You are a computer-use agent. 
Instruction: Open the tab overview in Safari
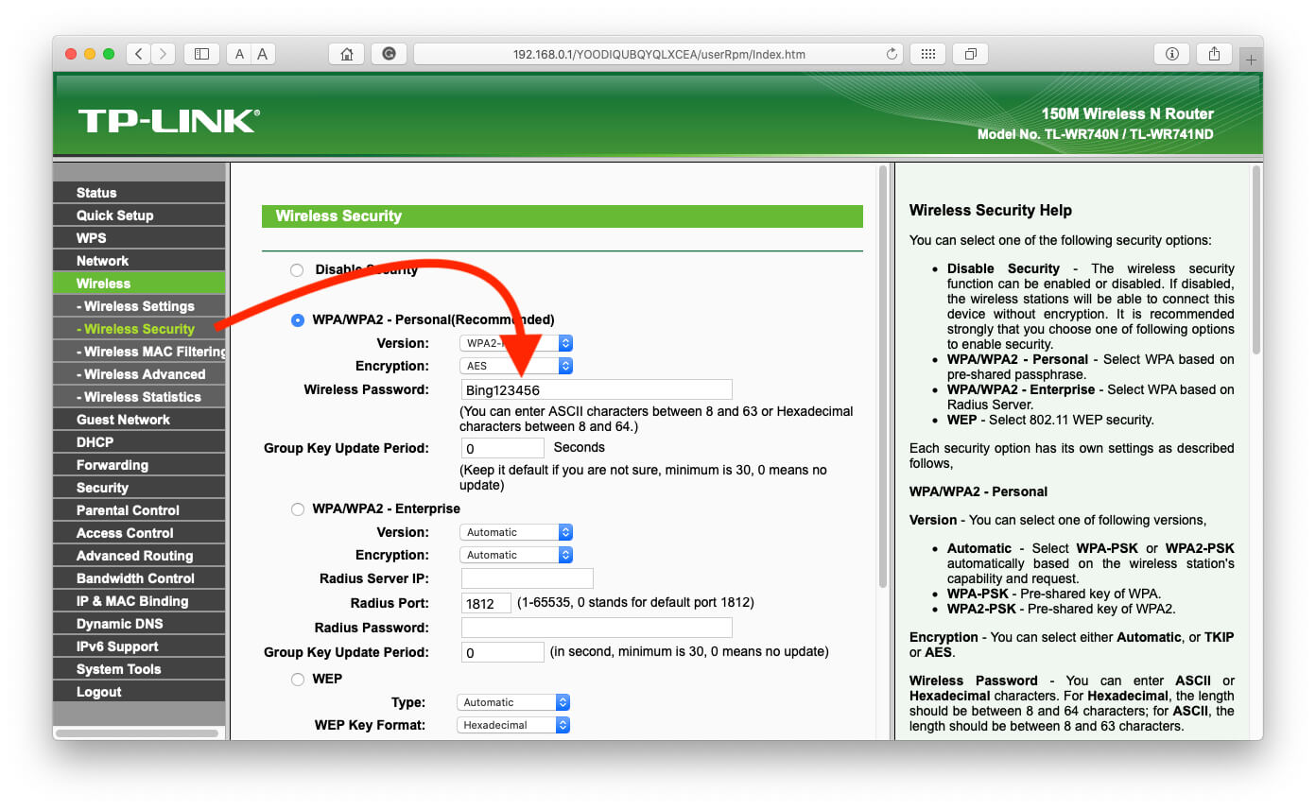[x=970, y=54]
